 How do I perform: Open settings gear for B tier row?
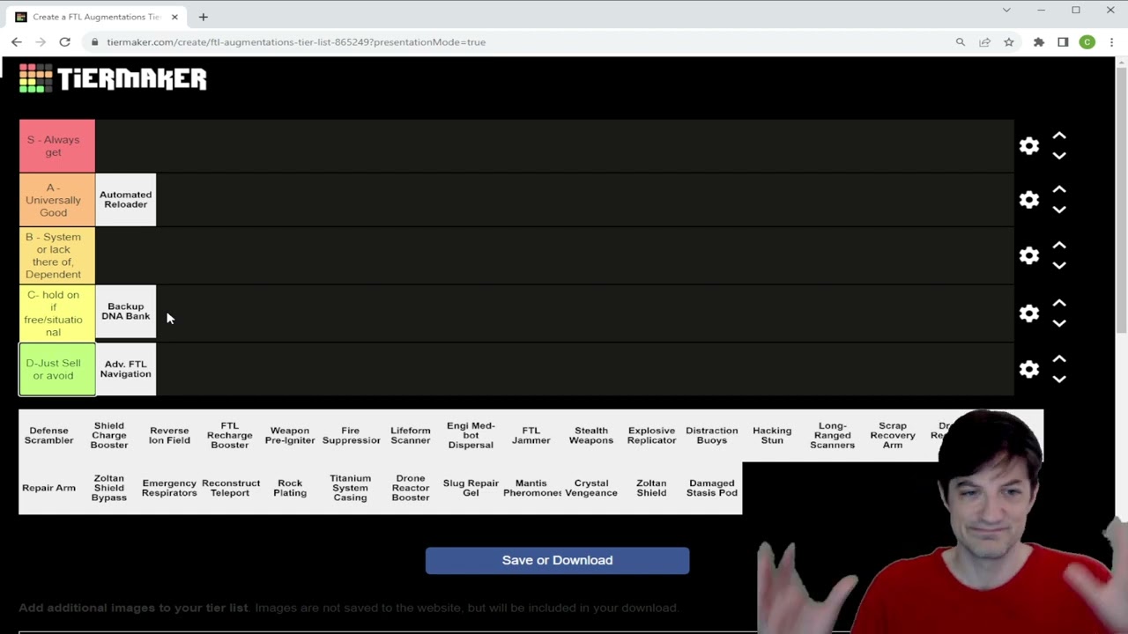click(1028, 255)
